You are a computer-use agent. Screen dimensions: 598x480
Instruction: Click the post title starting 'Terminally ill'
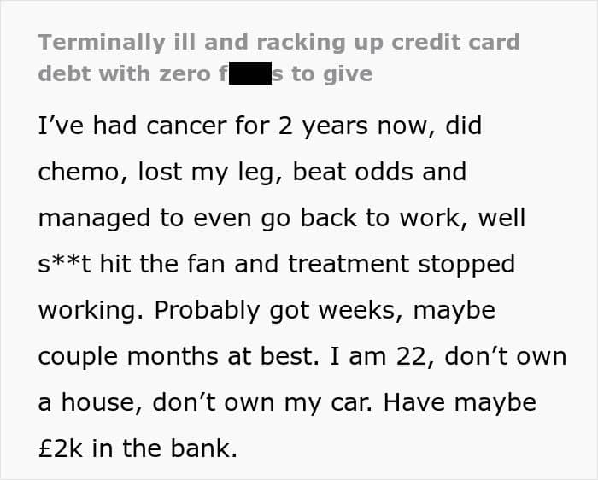pos(279,58)
